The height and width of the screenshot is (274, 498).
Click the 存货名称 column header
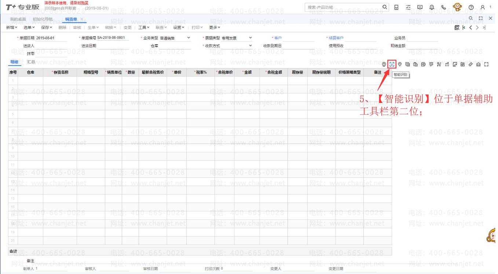(60, 73)
